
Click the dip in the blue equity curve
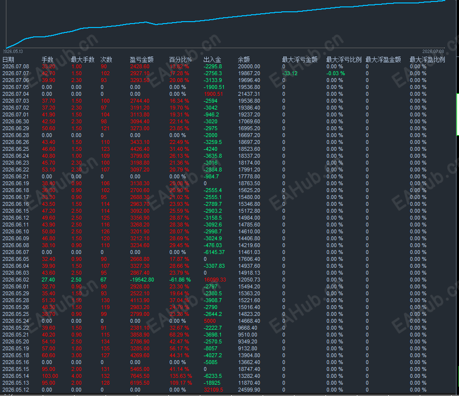[x=156, y=25]
